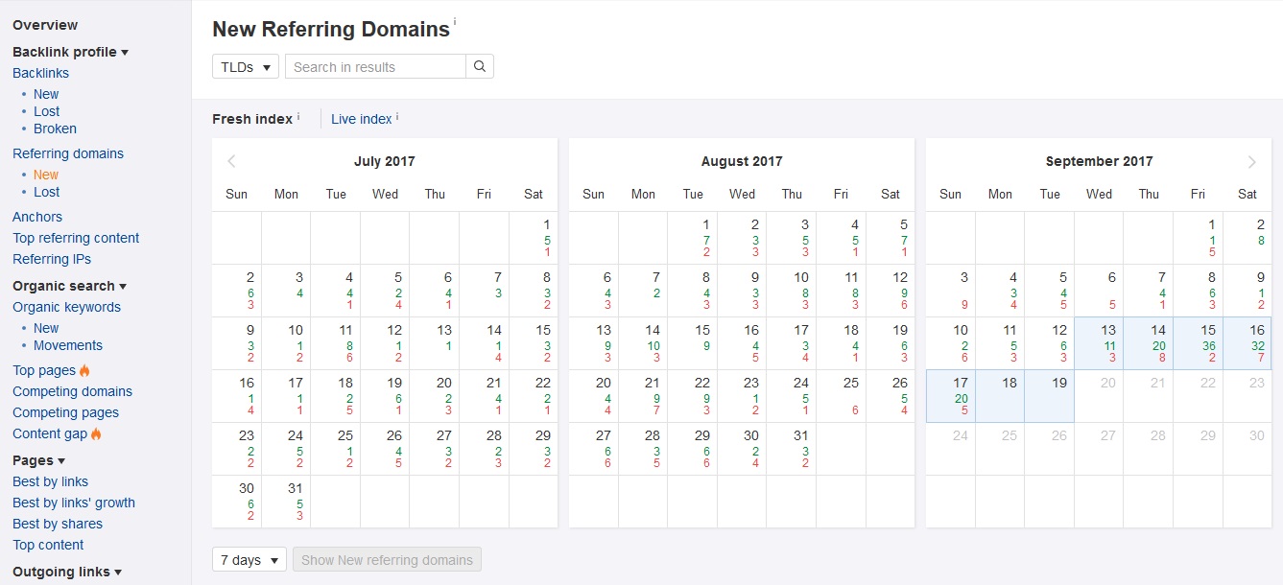Click info icon next to Fresh index
The width and height of the screenshot is (1283, 585).
click(x=298, y=116)
